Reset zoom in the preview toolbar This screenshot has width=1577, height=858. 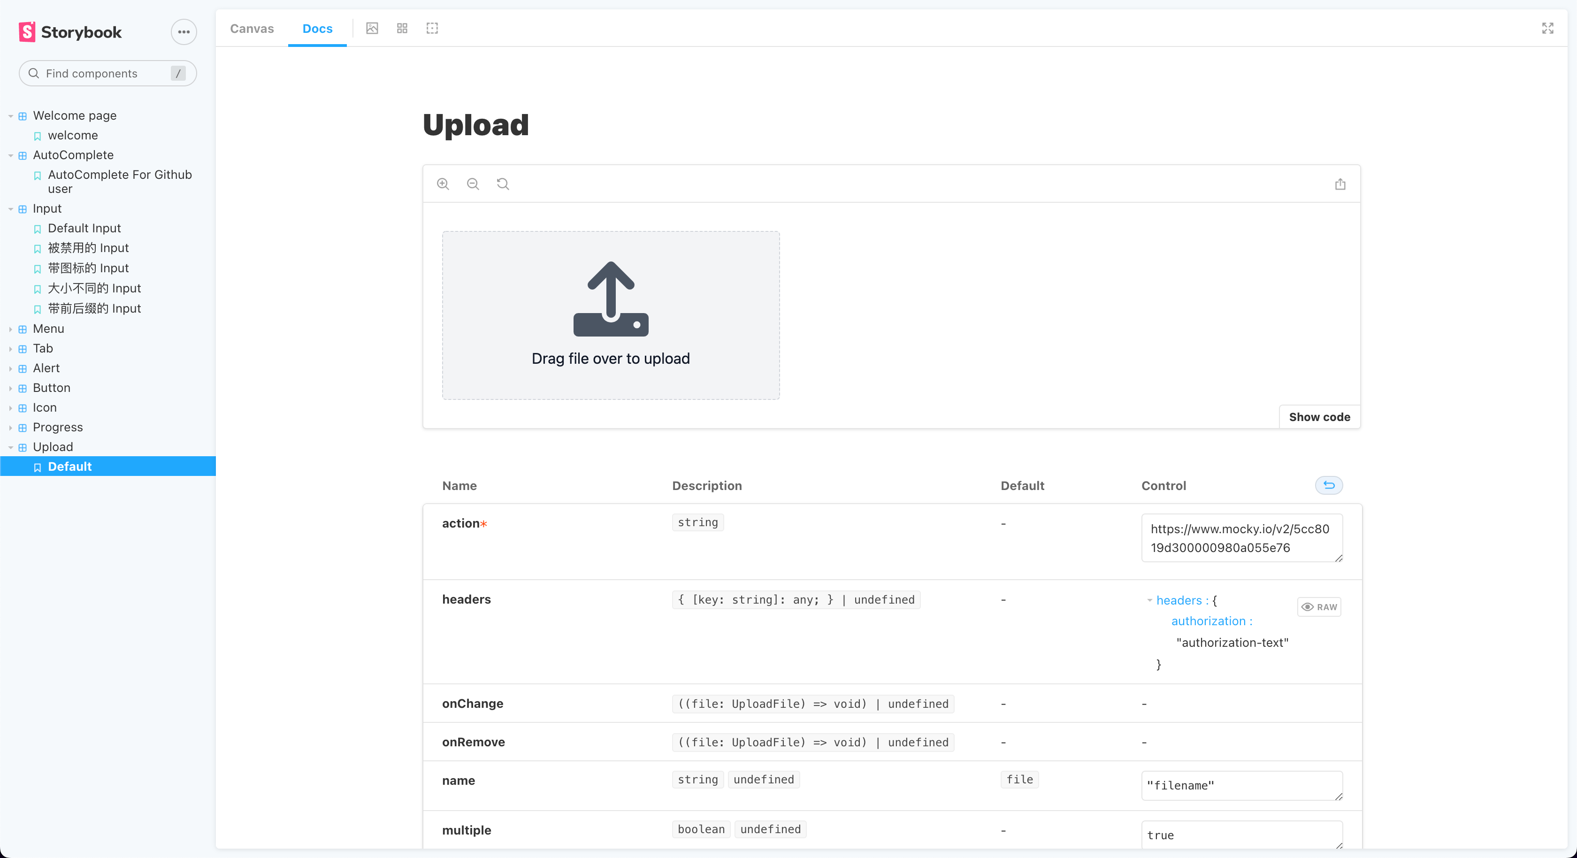pyautogui.click(x=503, y=184)
